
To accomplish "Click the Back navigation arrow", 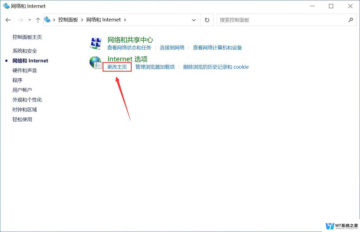I will 8,20.
